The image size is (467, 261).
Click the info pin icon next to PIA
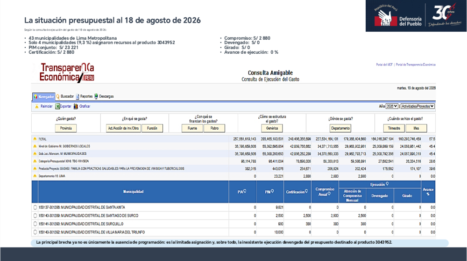pos(245,191)
